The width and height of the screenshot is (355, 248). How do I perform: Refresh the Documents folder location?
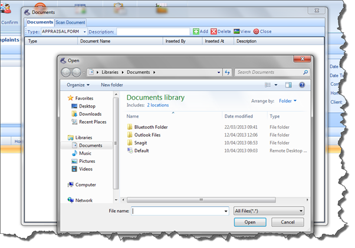tap(227, 72)
